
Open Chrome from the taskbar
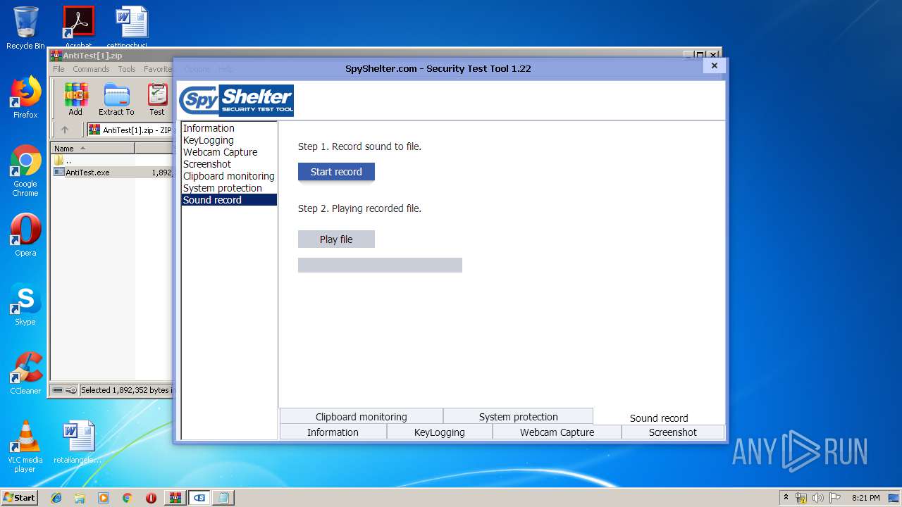tap(127, 498)
